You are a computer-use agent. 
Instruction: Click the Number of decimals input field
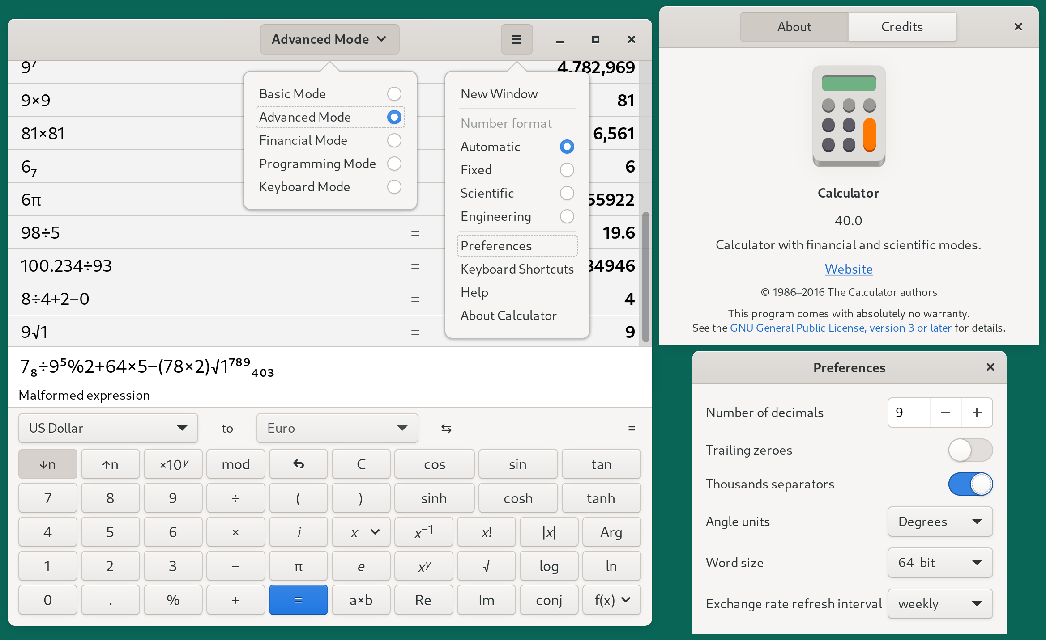point(909,413)
